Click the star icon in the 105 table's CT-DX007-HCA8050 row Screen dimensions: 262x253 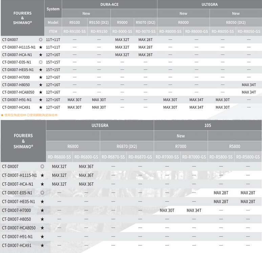tap(42, 228)
